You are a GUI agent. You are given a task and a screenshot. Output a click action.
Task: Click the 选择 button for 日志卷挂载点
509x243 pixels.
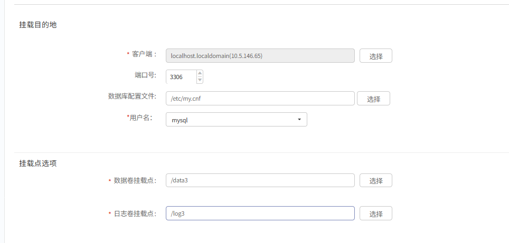pyautogui.click(x=375, y=213)
